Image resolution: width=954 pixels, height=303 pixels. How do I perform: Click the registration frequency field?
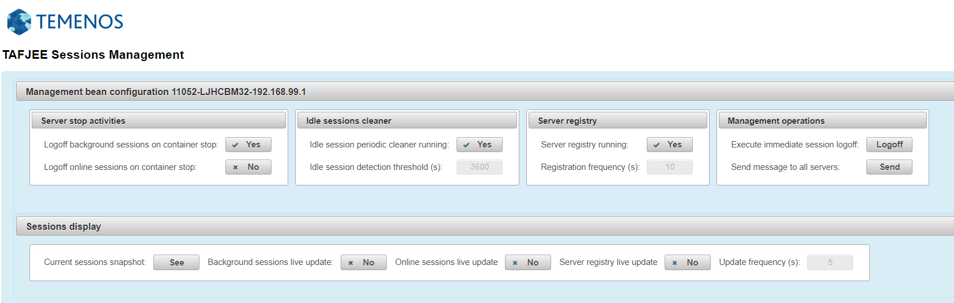pos(669,167)
